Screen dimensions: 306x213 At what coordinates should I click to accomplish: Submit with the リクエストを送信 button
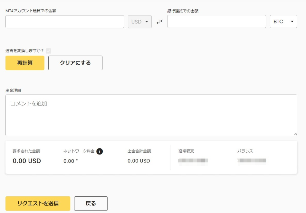click(x=38, y=203)
